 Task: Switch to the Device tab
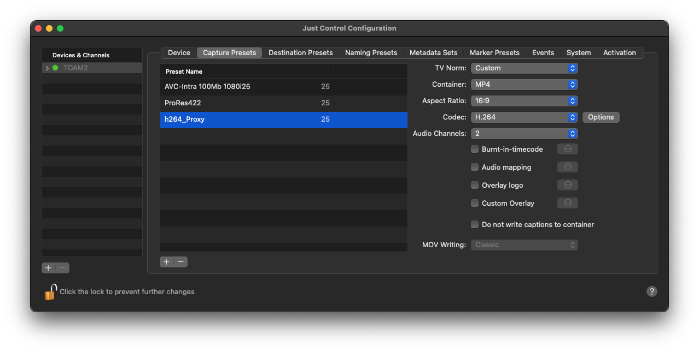(179, 53)
